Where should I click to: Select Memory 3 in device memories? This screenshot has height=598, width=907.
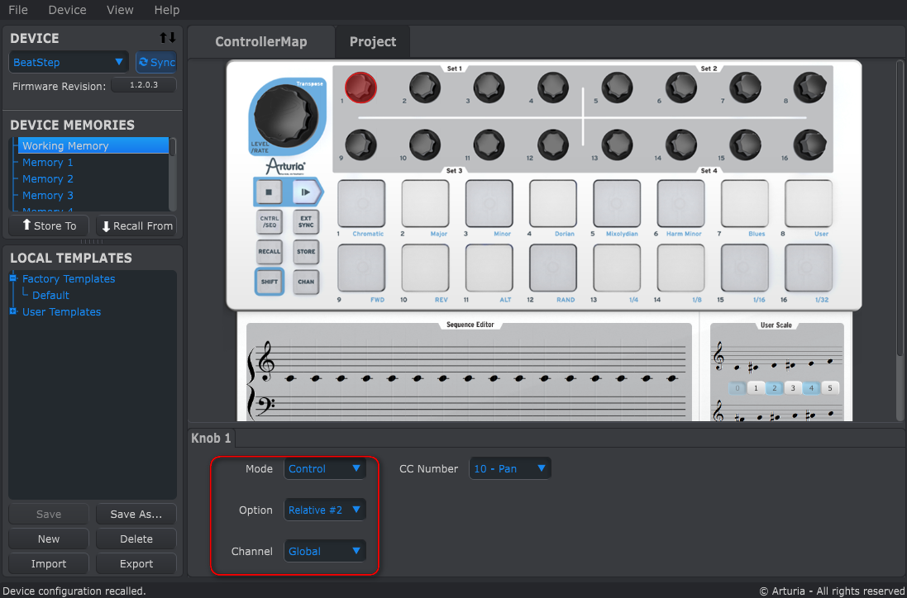tap(47, 195)
